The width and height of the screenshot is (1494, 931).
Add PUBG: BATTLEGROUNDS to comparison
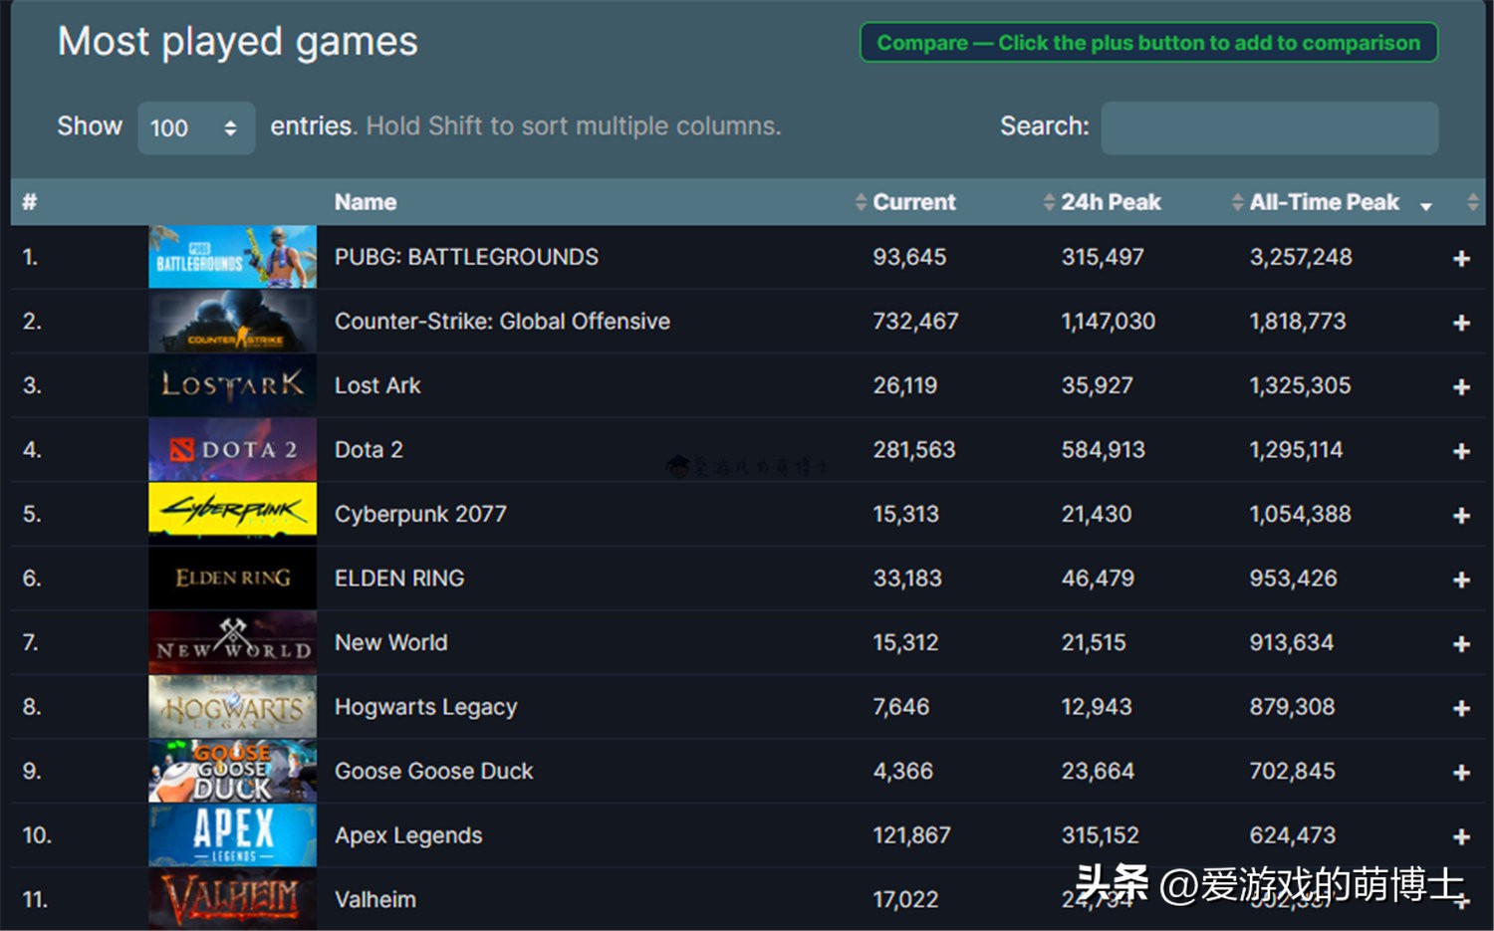pos(1461,257)
